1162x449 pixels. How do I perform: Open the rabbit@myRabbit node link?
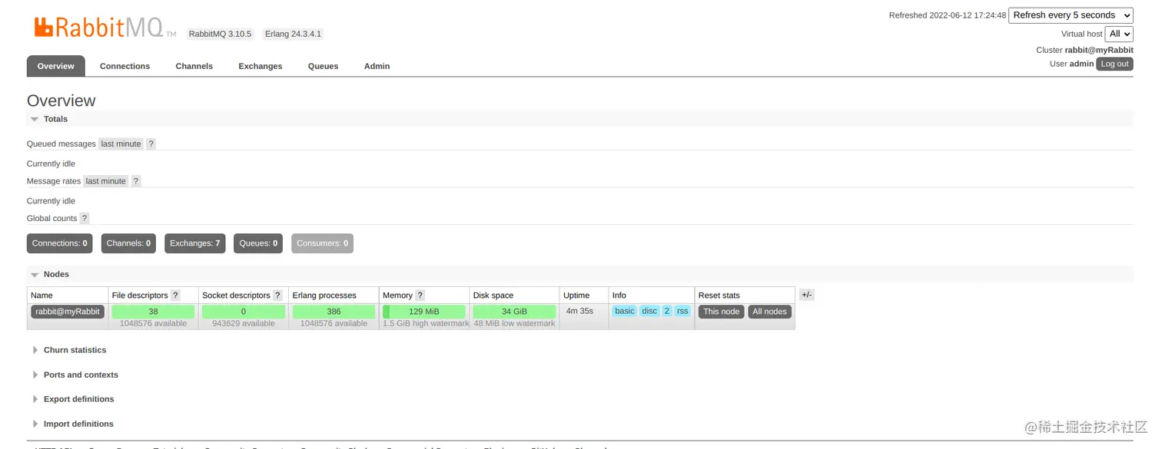coord(68,312)
